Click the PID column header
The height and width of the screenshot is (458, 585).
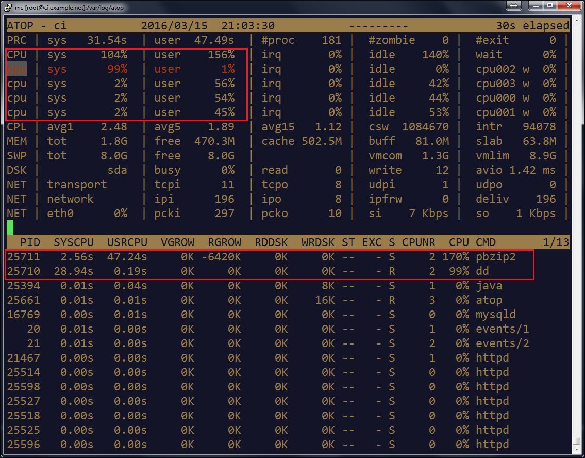click(x=30, y=242)
